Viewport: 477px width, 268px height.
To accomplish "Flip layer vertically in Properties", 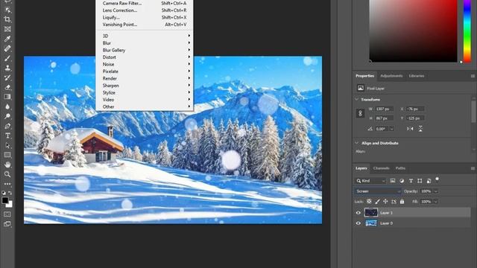I will pos(420,129).
